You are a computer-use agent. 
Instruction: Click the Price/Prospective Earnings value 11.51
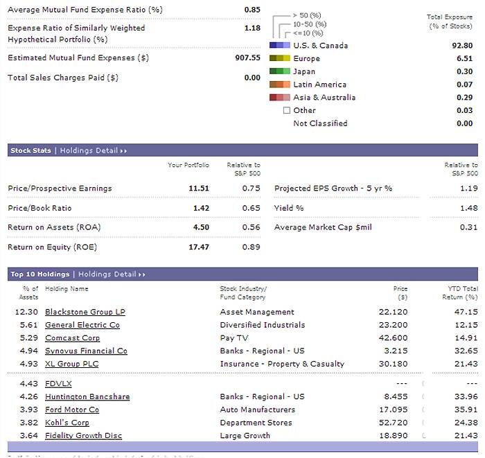coord(199,188)
